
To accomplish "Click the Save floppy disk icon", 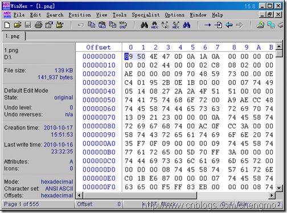I will pos(28,25).
